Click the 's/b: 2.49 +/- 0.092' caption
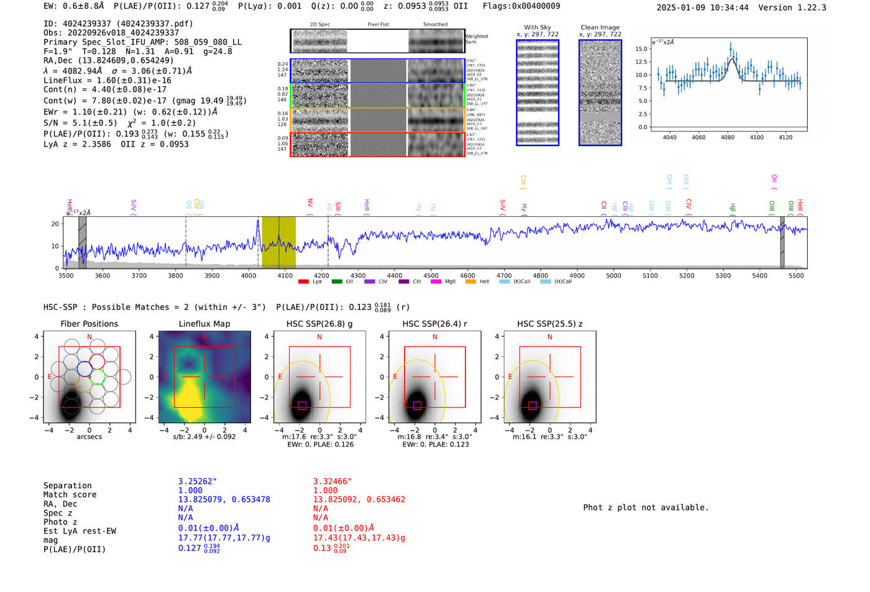The width and height of the screenshot is (870, 592). pos(204,437)
